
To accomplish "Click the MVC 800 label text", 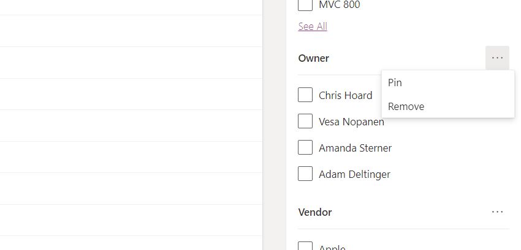I will pos(340,5).
